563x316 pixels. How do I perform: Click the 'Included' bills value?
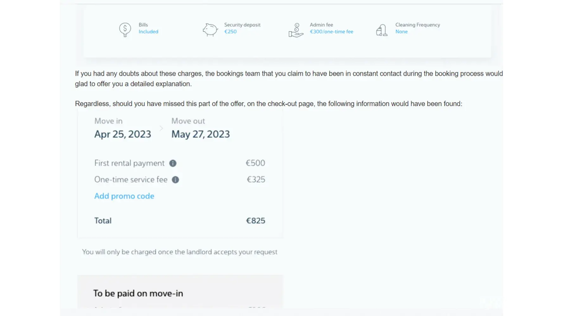(148, 32)
